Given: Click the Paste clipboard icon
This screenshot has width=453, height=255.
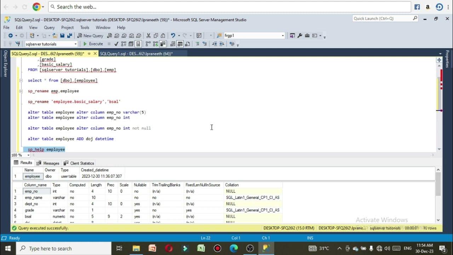Looking at the screenshot, I should (163, 35).
